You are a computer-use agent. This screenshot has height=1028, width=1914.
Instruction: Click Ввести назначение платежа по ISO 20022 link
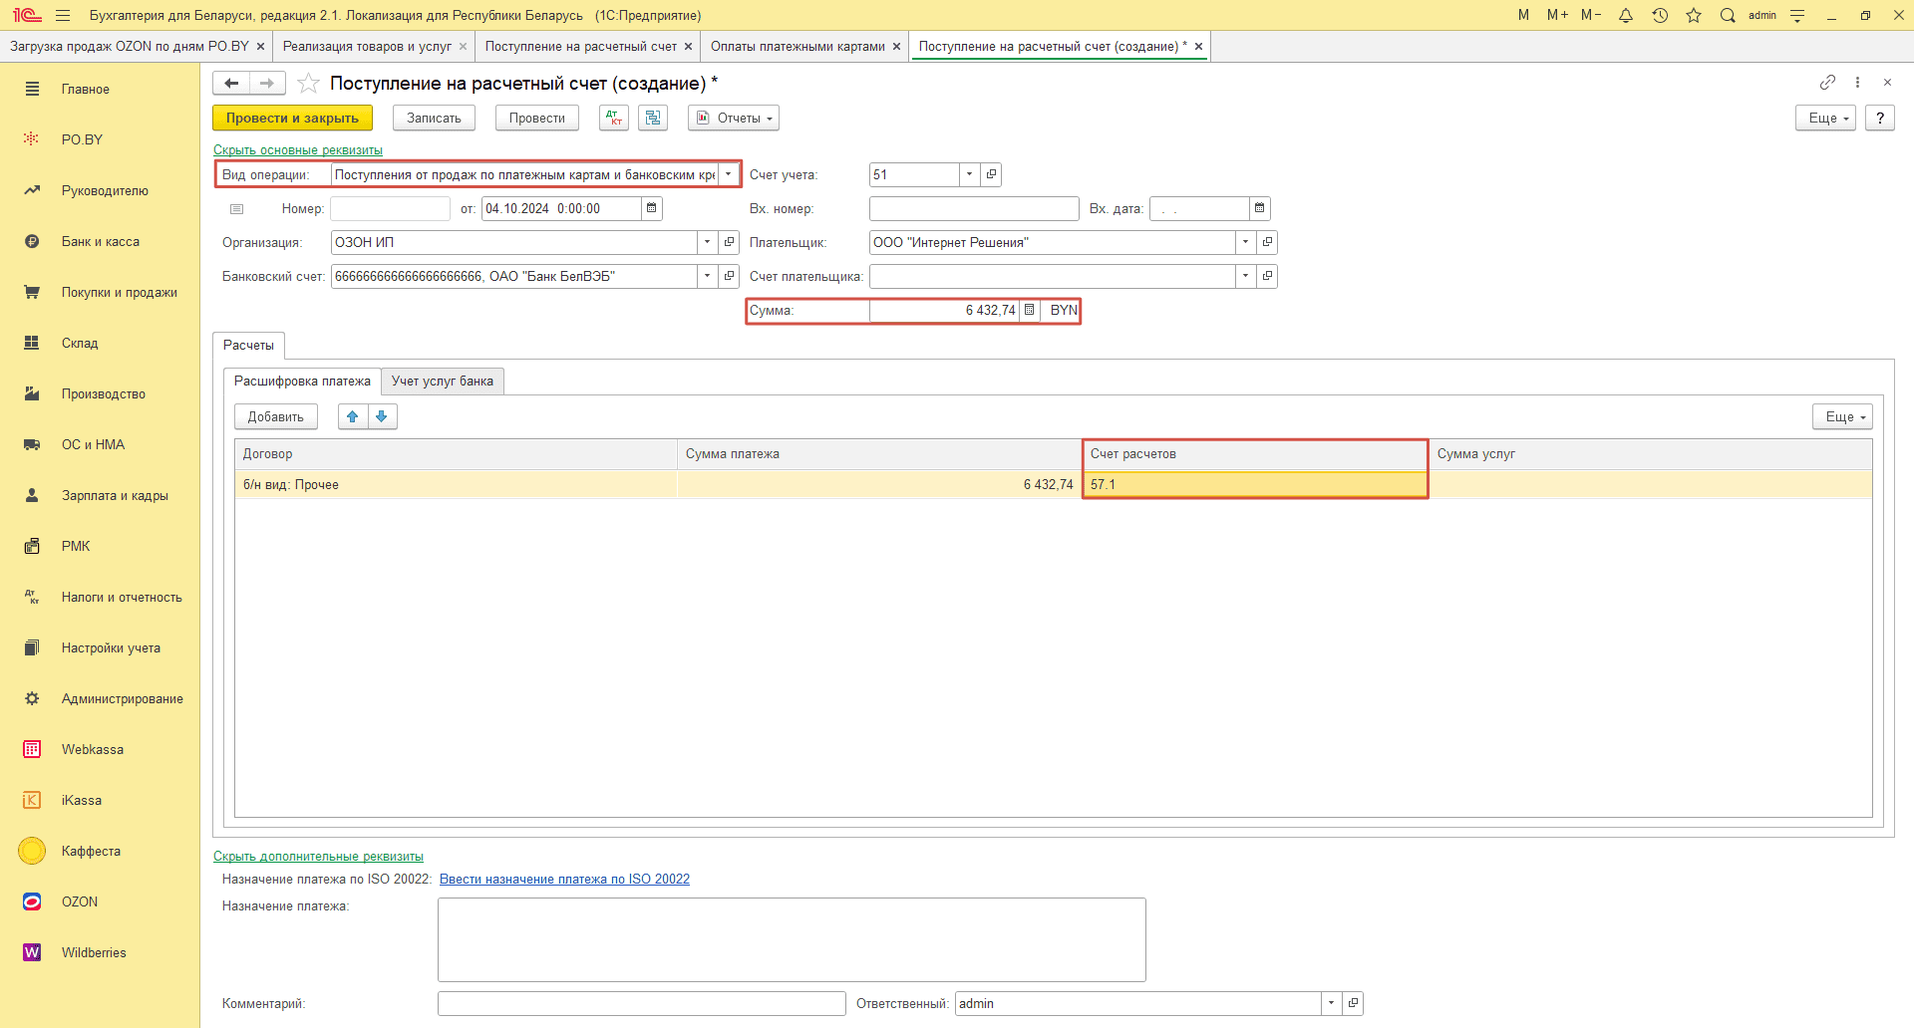click(564, 879)
